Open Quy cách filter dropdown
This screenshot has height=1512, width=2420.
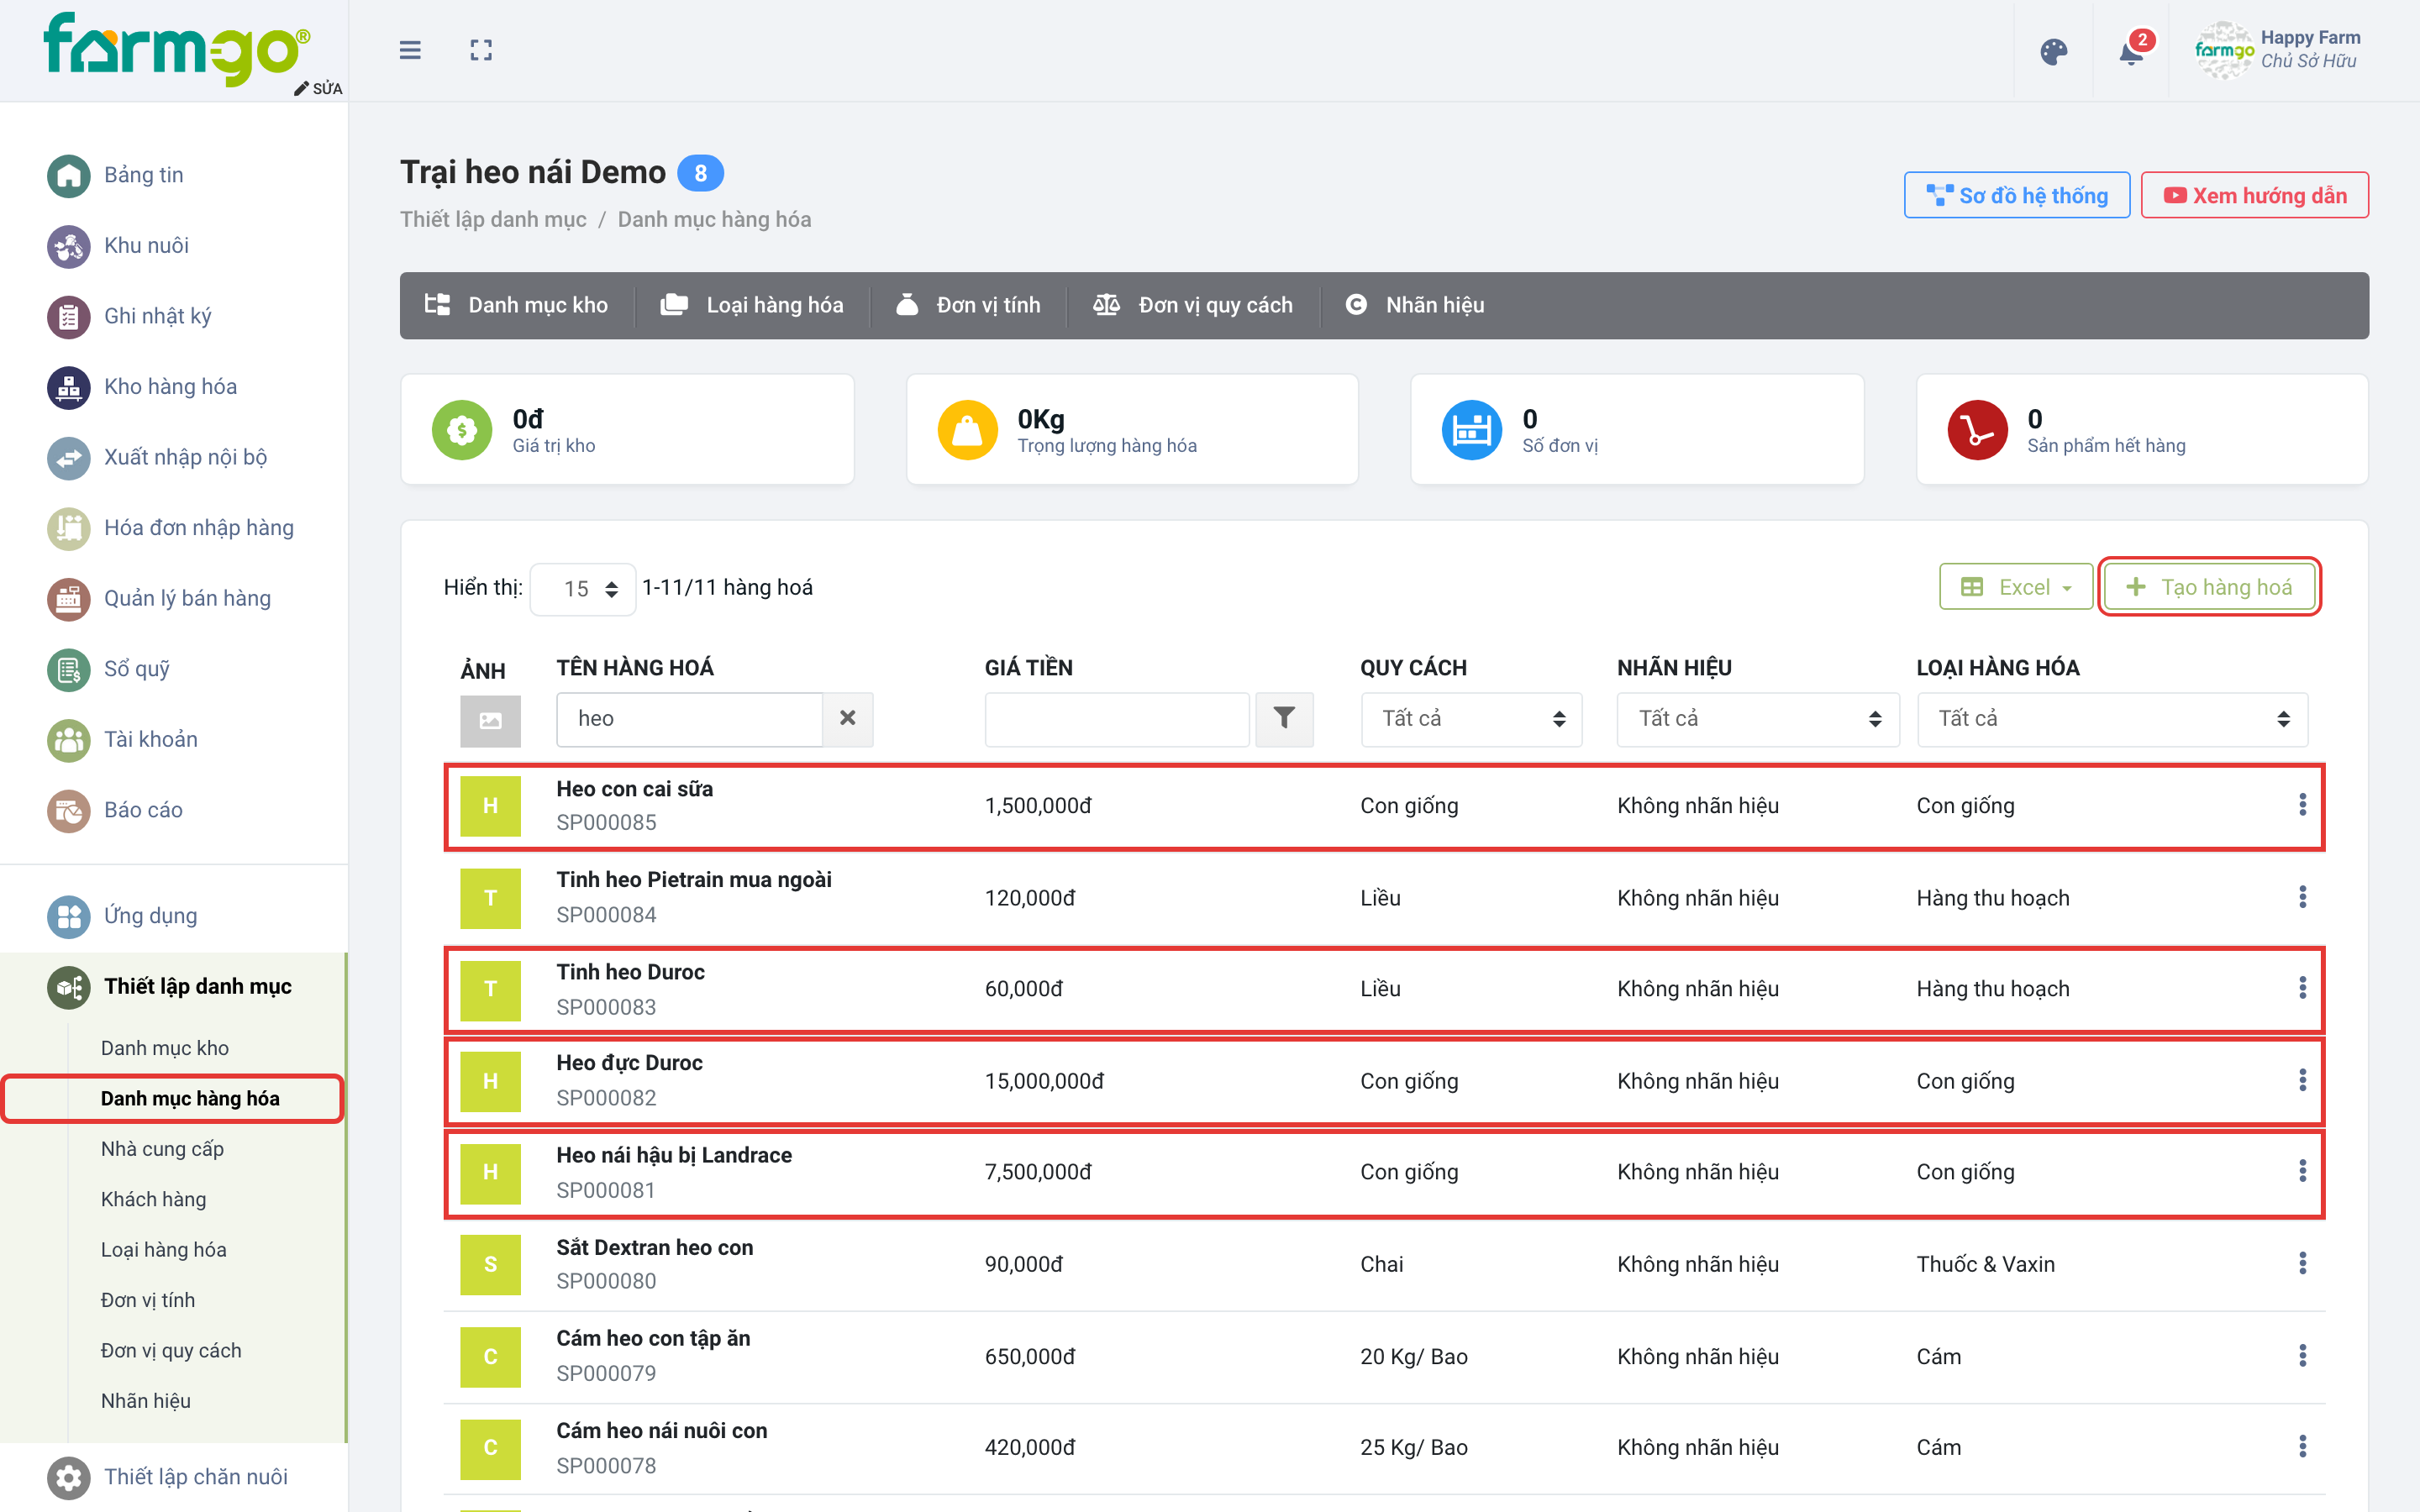point(1471,718)
